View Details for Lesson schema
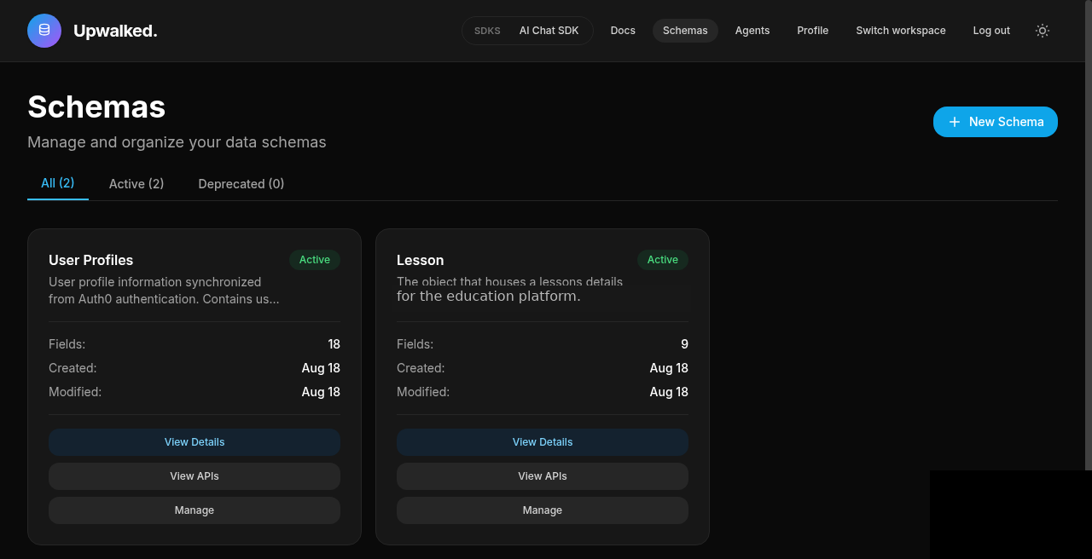 543,442
